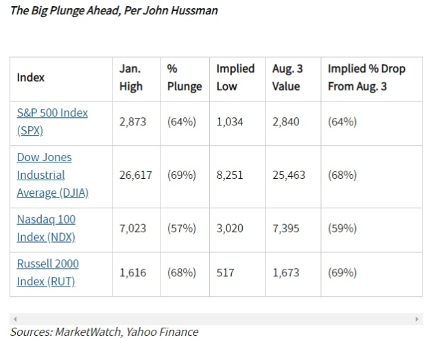
Task: Click the table title The Big Plunge Ahead
Action: pyautogui.click(x=114, y=11)
